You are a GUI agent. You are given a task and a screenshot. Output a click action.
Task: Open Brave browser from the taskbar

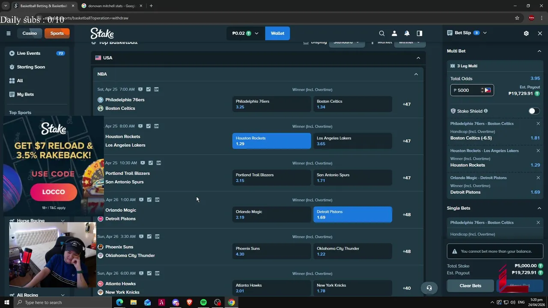[x=189, y=302]
